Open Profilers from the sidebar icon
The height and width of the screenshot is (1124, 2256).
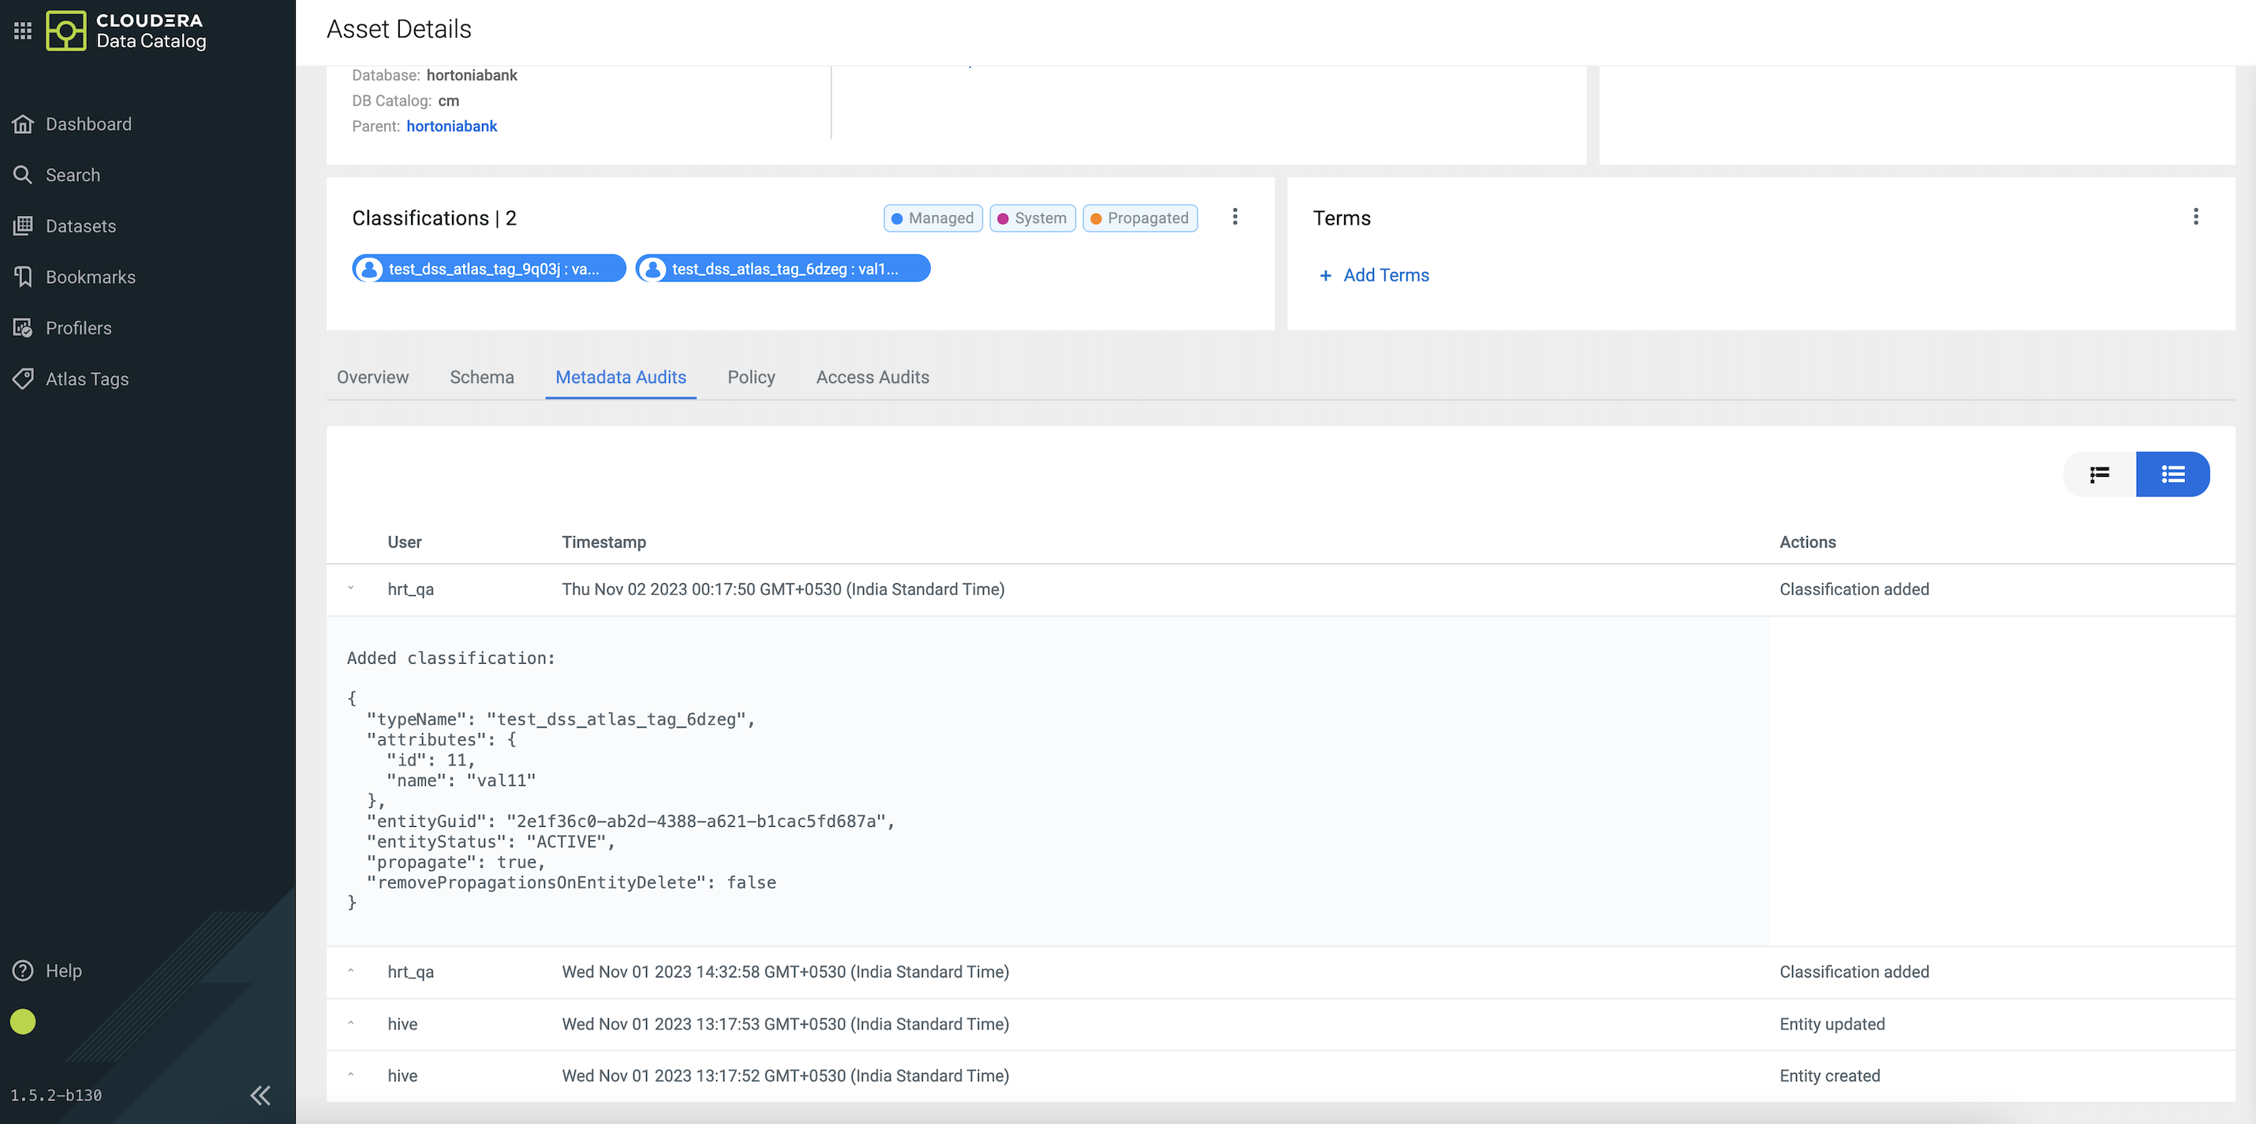tap(23, 328)
